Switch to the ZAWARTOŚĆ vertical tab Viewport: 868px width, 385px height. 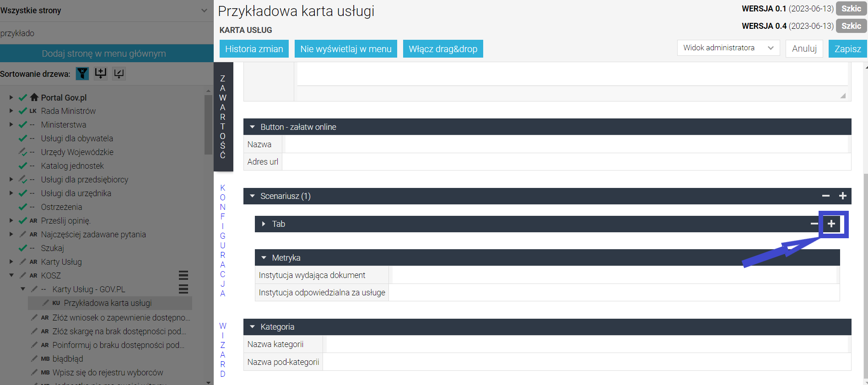point(223,117)
